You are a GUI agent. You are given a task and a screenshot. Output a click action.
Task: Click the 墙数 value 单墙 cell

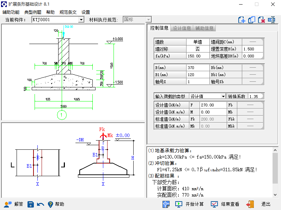coord(198,42)
